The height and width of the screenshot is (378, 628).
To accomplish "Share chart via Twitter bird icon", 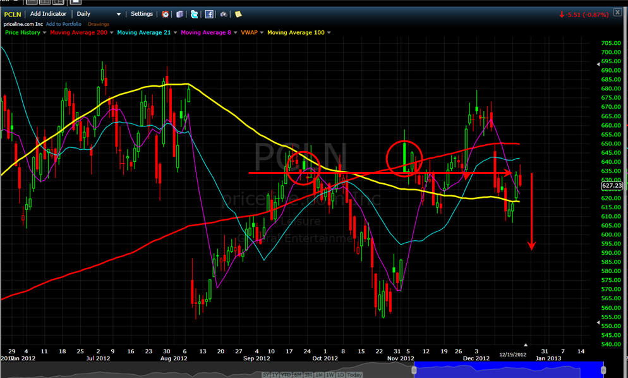I will click(x=195, y=14).
